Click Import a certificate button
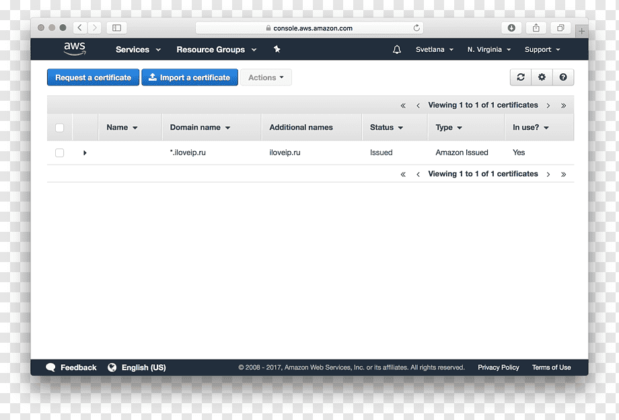The image size is (619, 420). [x=190, y=77]
